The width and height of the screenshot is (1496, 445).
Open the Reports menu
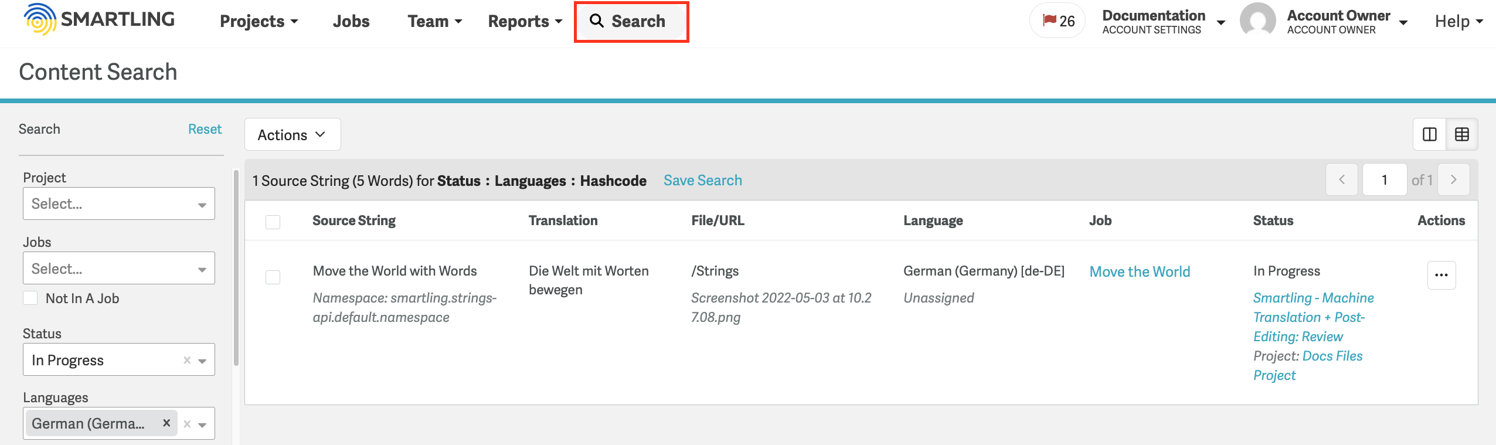tap(525, 21)
